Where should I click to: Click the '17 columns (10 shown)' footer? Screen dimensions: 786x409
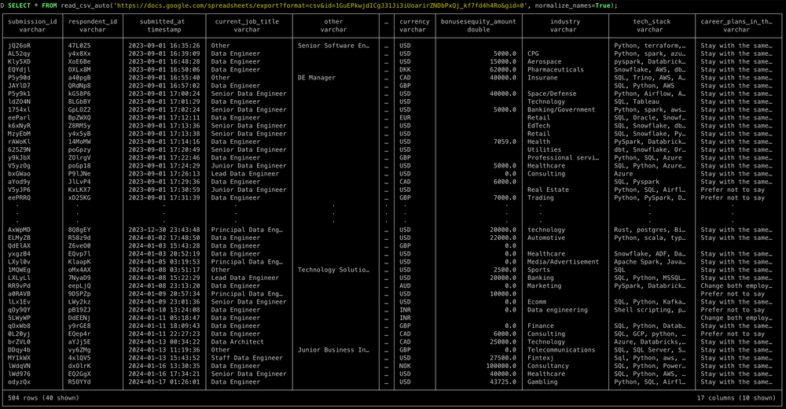point(736,399)
